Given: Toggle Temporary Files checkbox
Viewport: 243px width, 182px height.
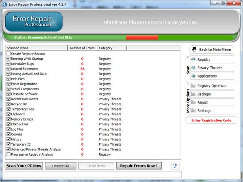Looking at the screenshot, I should coord(9,109).
